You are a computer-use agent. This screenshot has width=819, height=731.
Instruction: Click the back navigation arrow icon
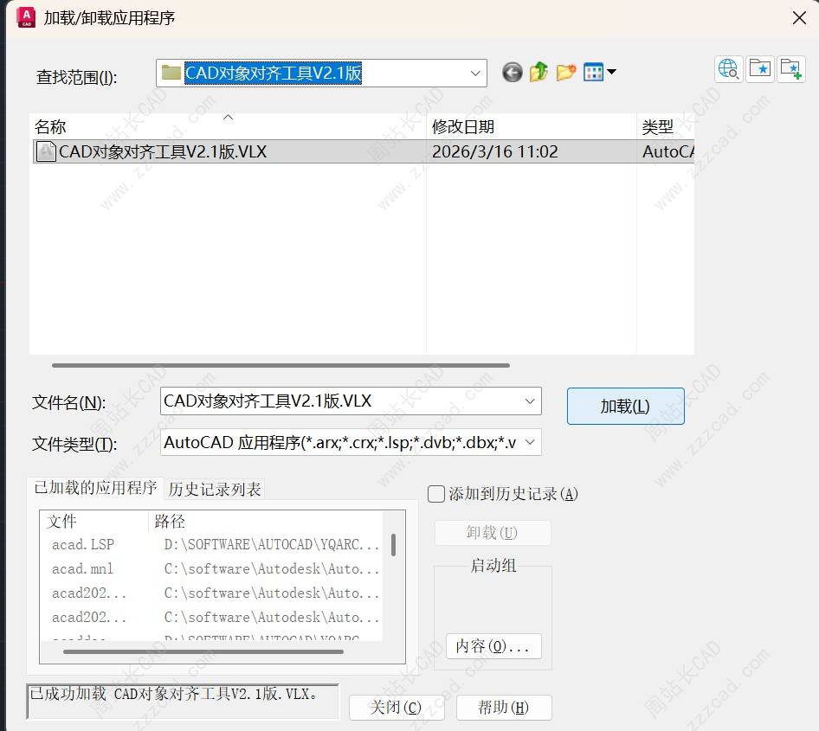512,73
